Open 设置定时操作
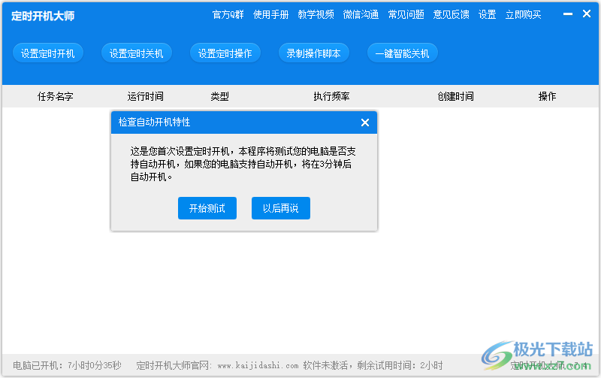Viewport: 601px width, 378px height. (225, 53)
